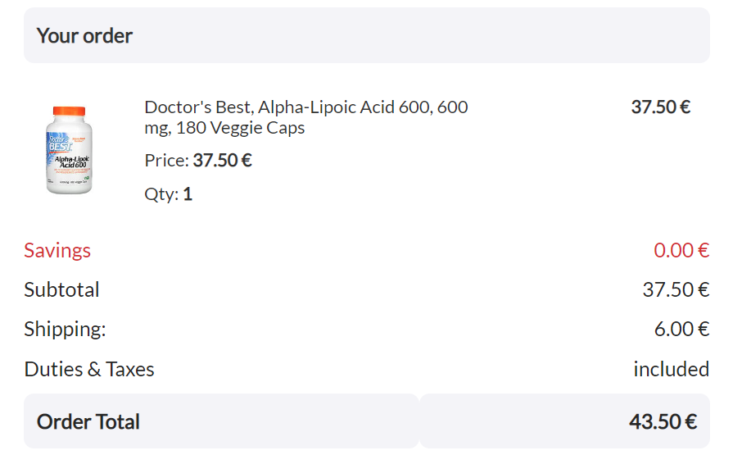The height and width of the screenshot is (455, 733).
Task: Click the 37.50 € subtotal value
Action: click(x=676, y=289)
